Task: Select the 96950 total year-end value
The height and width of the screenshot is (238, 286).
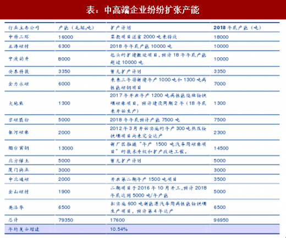Action: [x=221, y=220]
